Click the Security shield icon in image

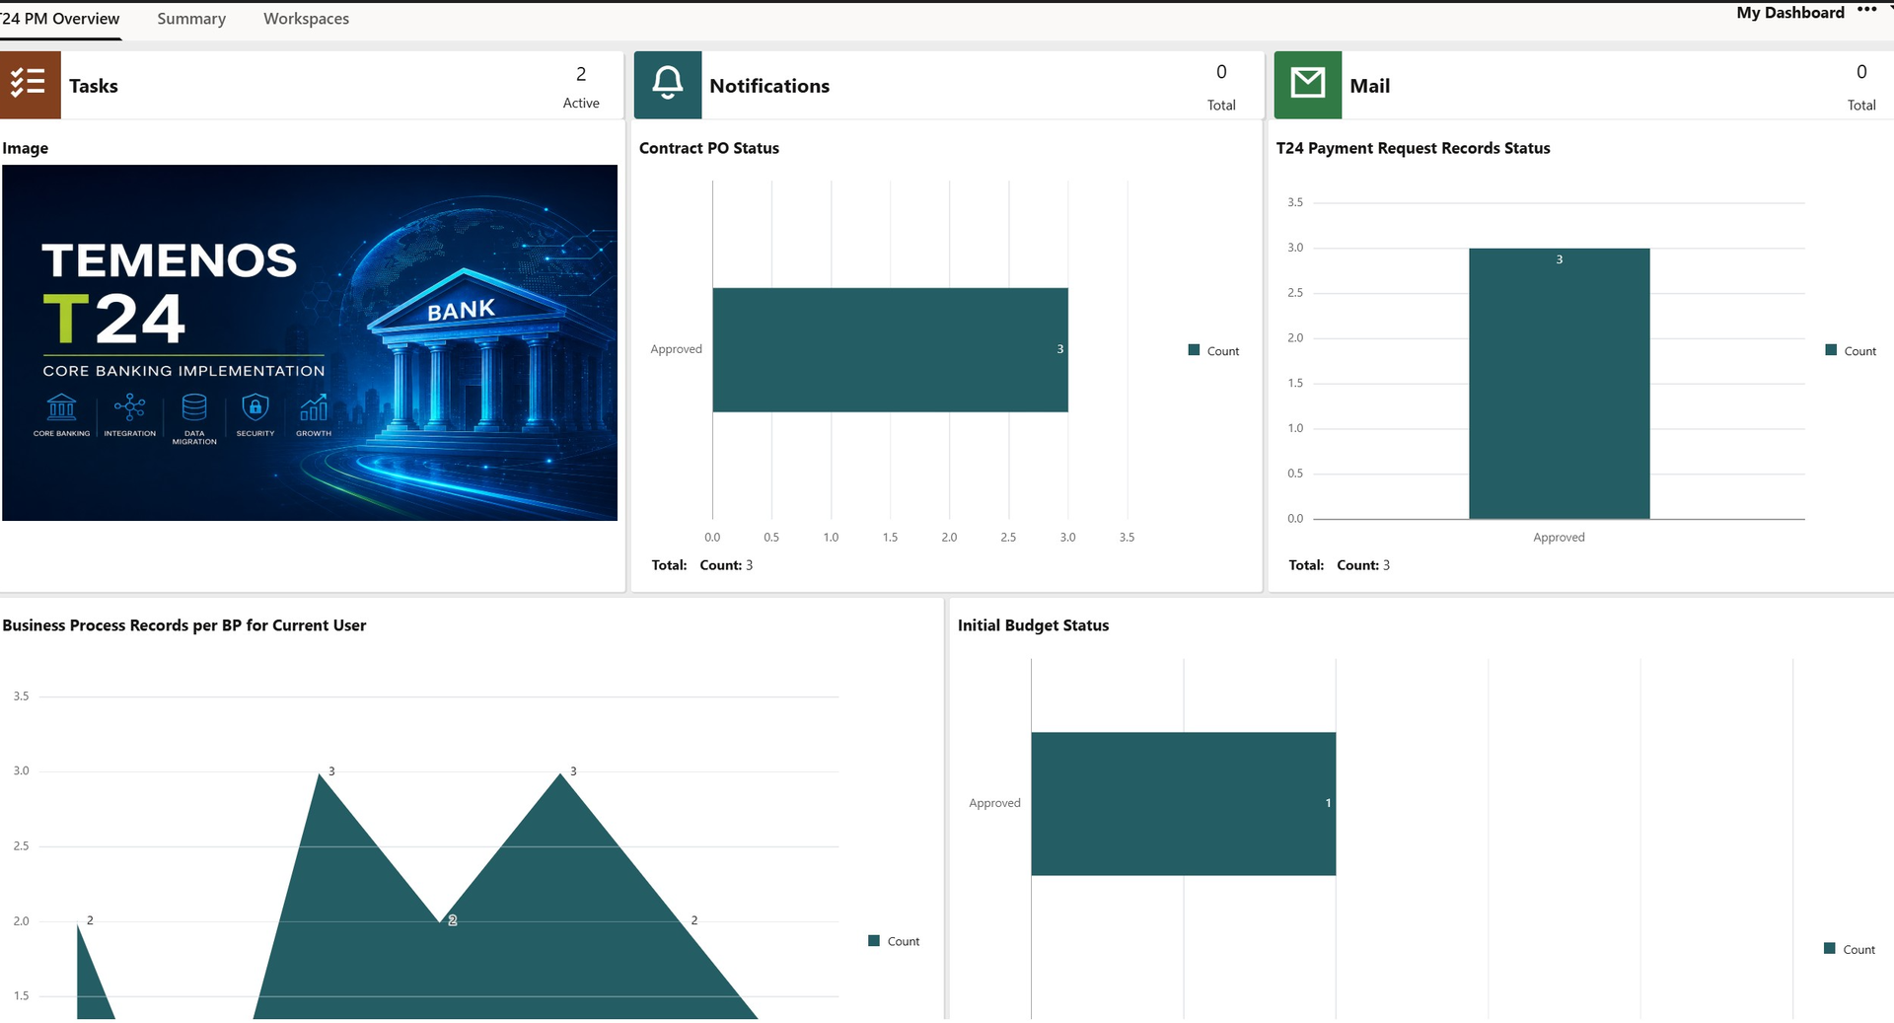point(255,406)
